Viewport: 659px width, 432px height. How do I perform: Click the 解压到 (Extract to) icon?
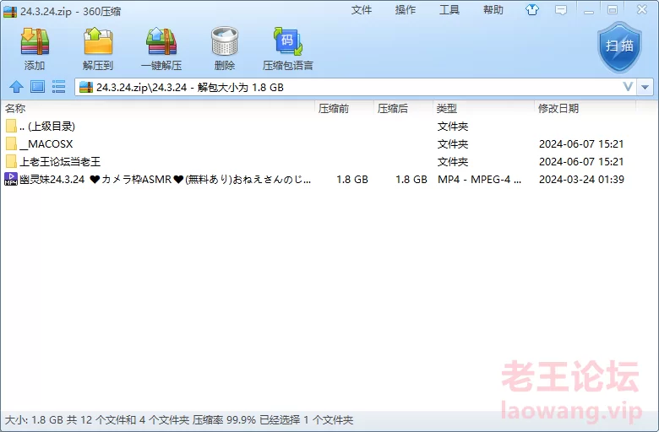(98, 42)
